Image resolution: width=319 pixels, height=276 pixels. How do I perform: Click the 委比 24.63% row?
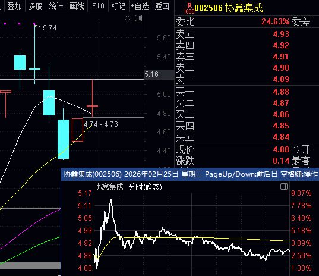[x=247, y=21]
